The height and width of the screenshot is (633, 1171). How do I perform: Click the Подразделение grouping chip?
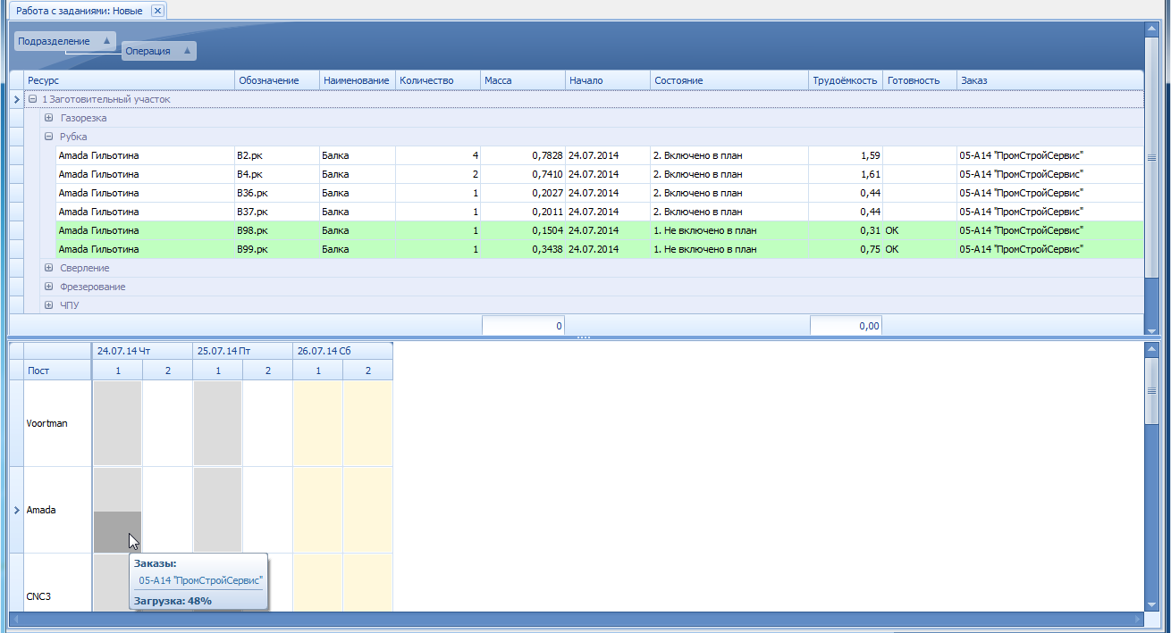(x=64, y=41)
